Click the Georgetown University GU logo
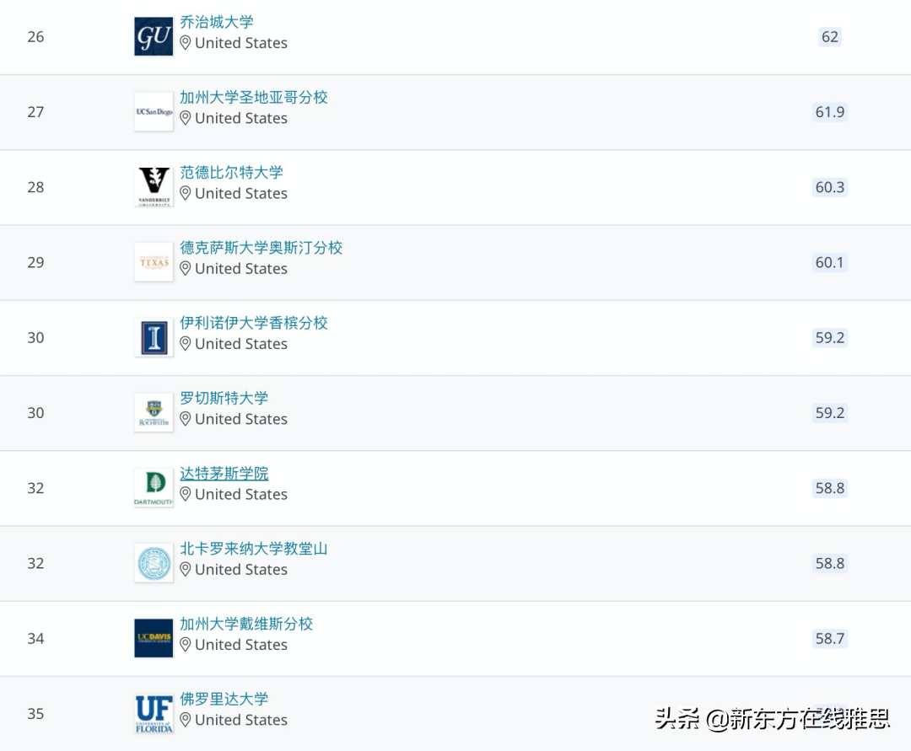This screenshot has width=911, height=751. tap(153, 36)
